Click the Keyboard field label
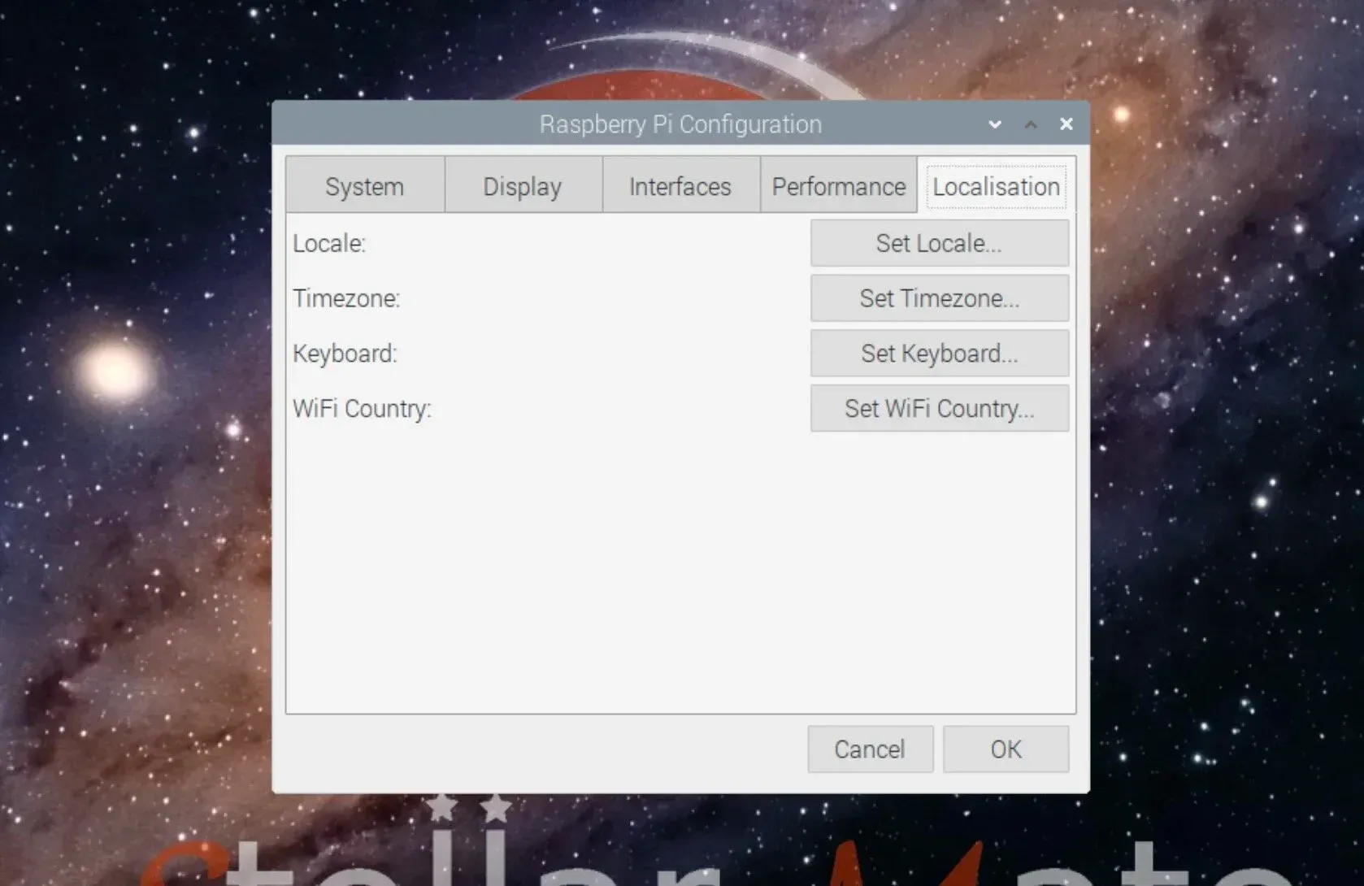The height and width of the screenshot is (886, 1364). (345, 353)
